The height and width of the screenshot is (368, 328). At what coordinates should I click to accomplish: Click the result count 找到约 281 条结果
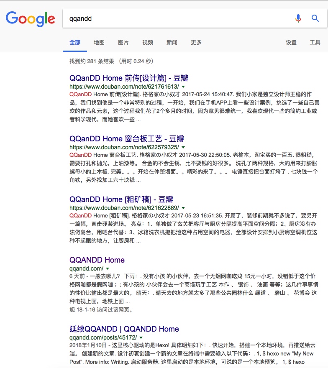(x=92, y=61)
